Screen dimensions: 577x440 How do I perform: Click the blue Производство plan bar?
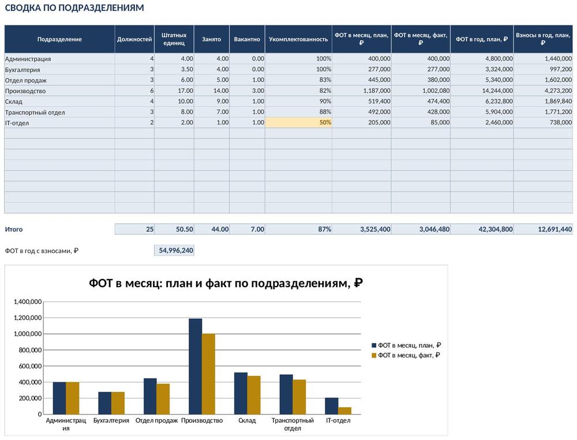click(x=196, y=366)
